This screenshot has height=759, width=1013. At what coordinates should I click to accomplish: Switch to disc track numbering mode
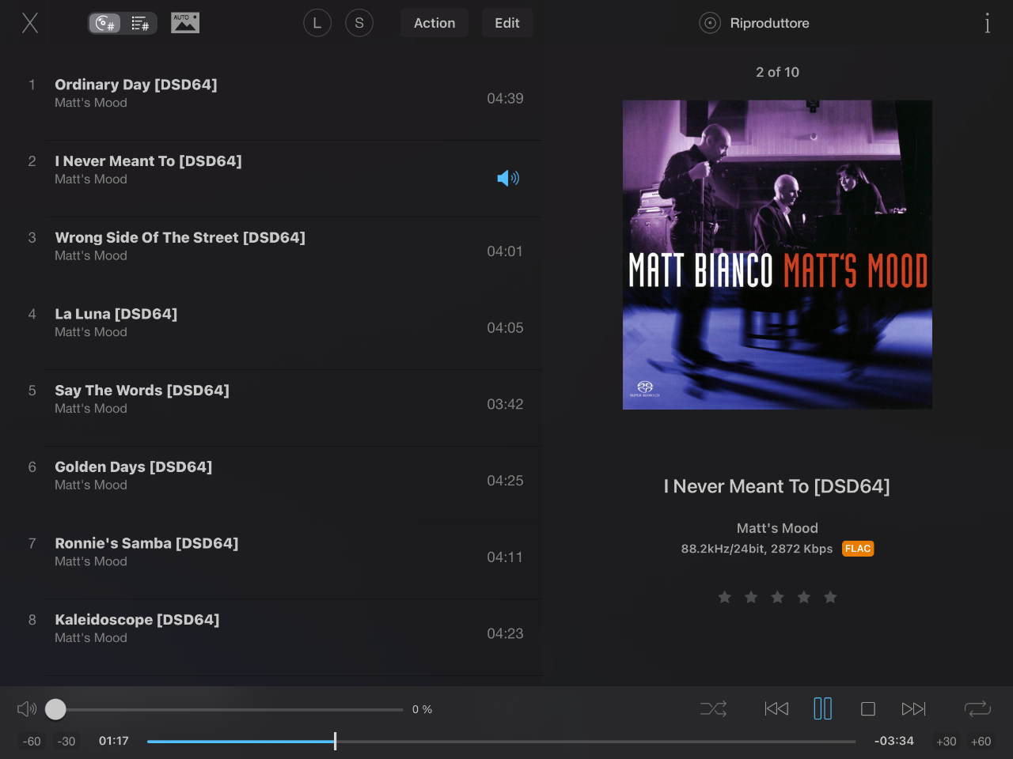point(104,23)
